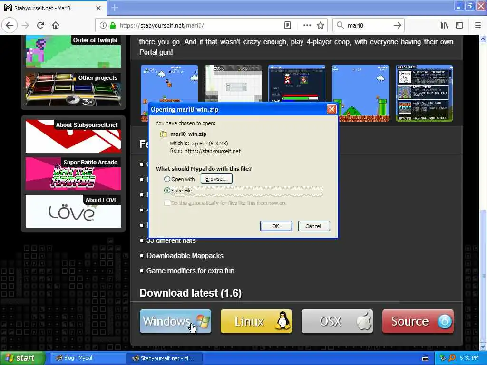View character customization screenshot thumbnail
The width and height of the screenshot is (487, 365).
297,83
